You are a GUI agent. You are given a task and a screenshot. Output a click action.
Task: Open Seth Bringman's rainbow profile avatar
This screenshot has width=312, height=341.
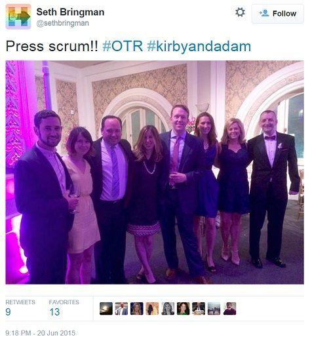coord(18,16)
